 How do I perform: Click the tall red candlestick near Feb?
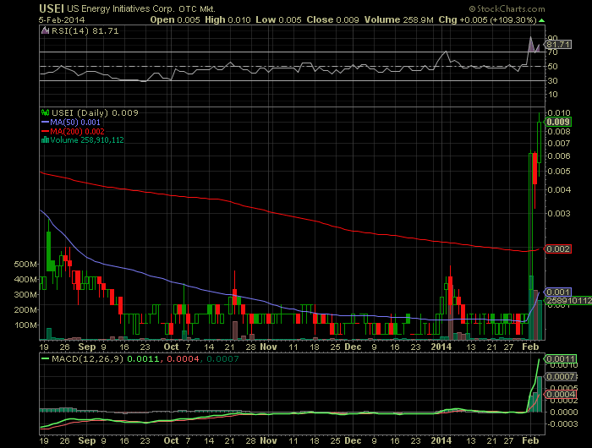coord(534,180)
